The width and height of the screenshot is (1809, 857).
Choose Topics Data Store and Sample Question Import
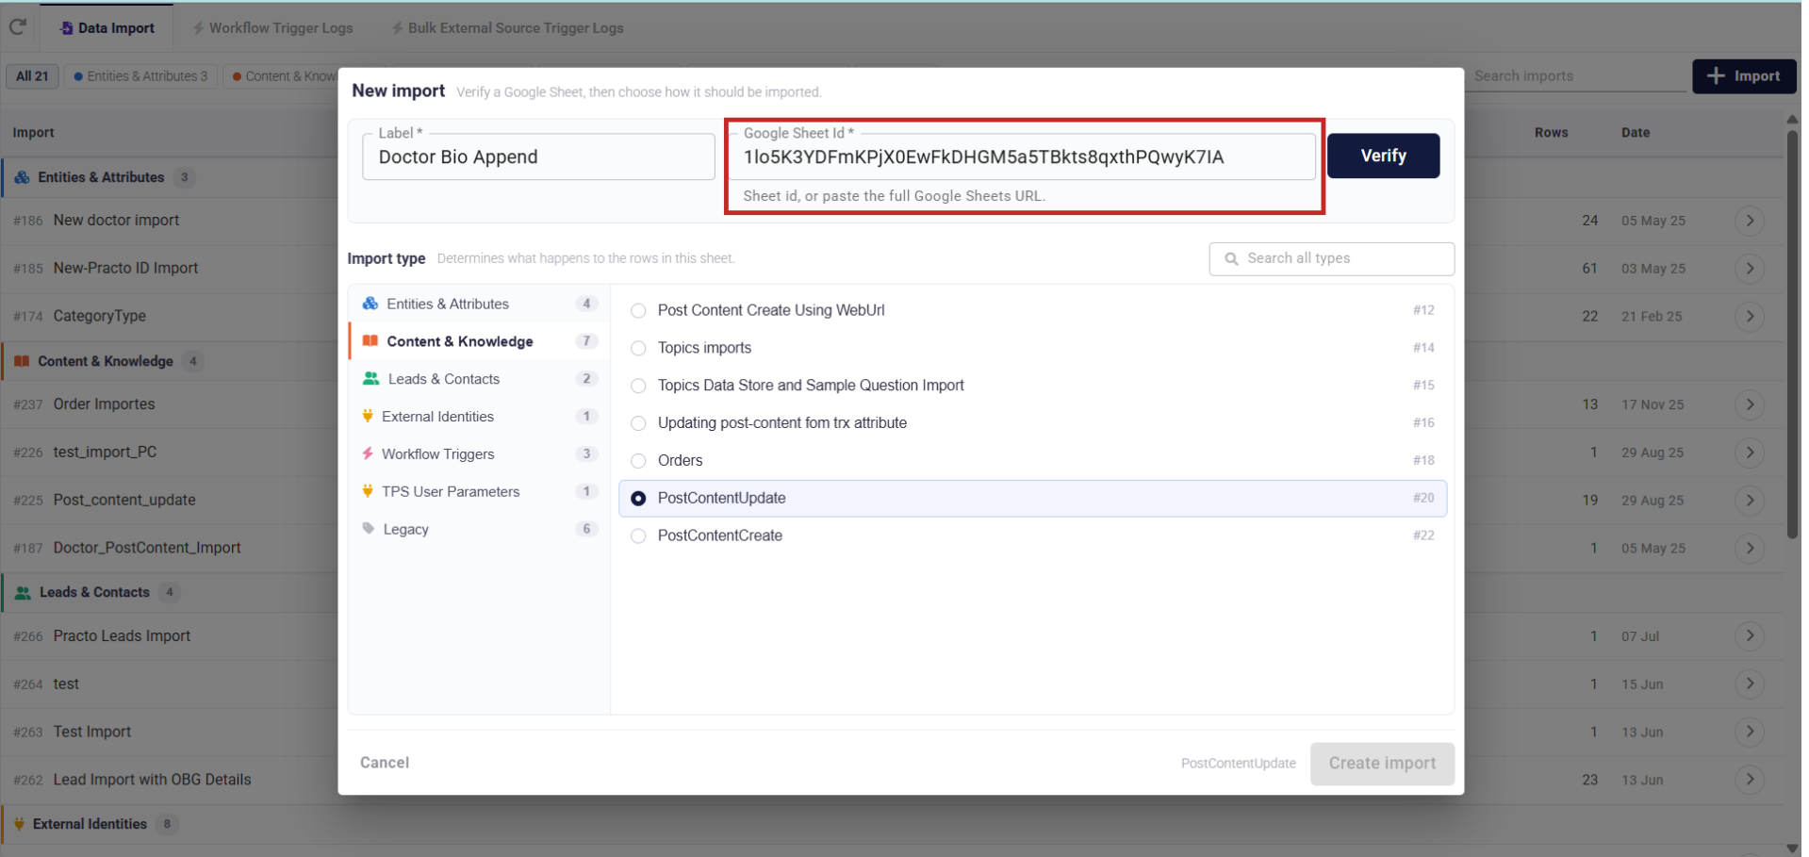(638, 386)
